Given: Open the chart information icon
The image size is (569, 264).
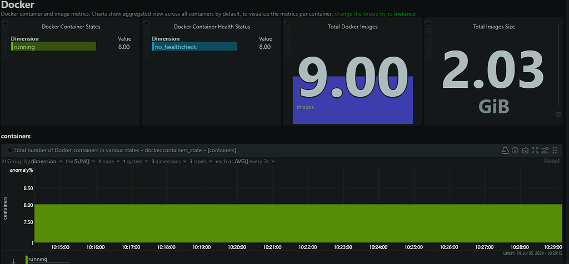Looking at the screenshot, I should [x=515, y=150].
